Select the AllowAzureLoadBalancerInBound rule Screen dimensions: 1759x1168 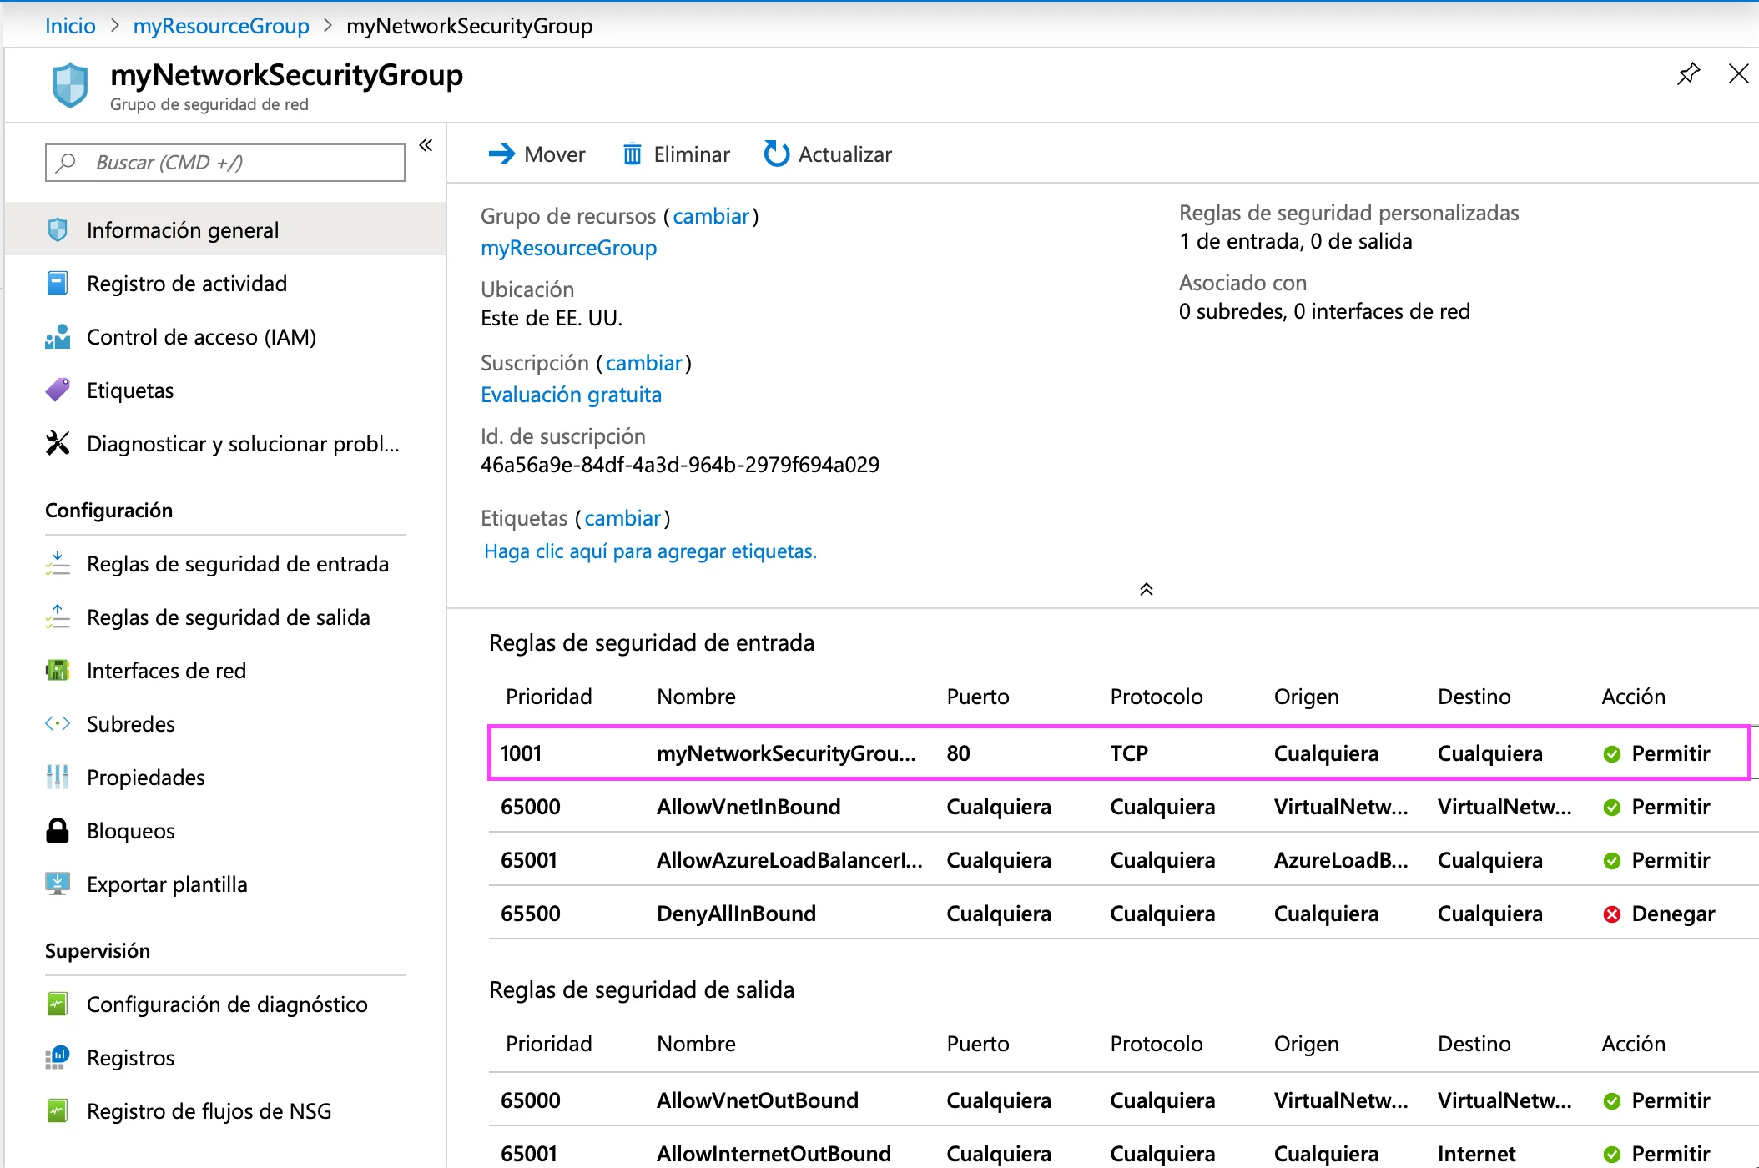[1122, 860]
